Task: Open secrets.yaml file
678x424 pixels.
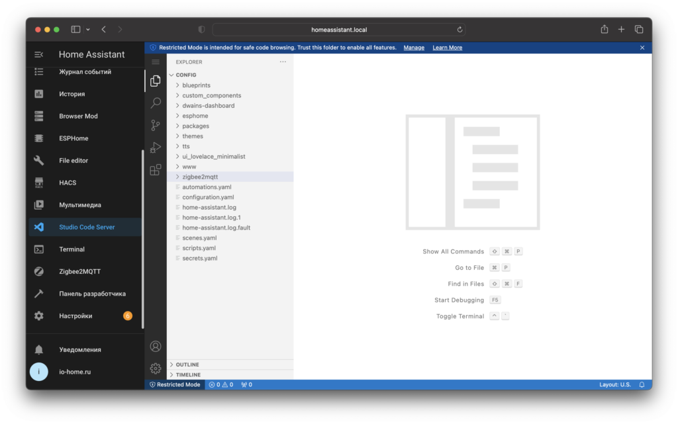Action: (230, 258)
